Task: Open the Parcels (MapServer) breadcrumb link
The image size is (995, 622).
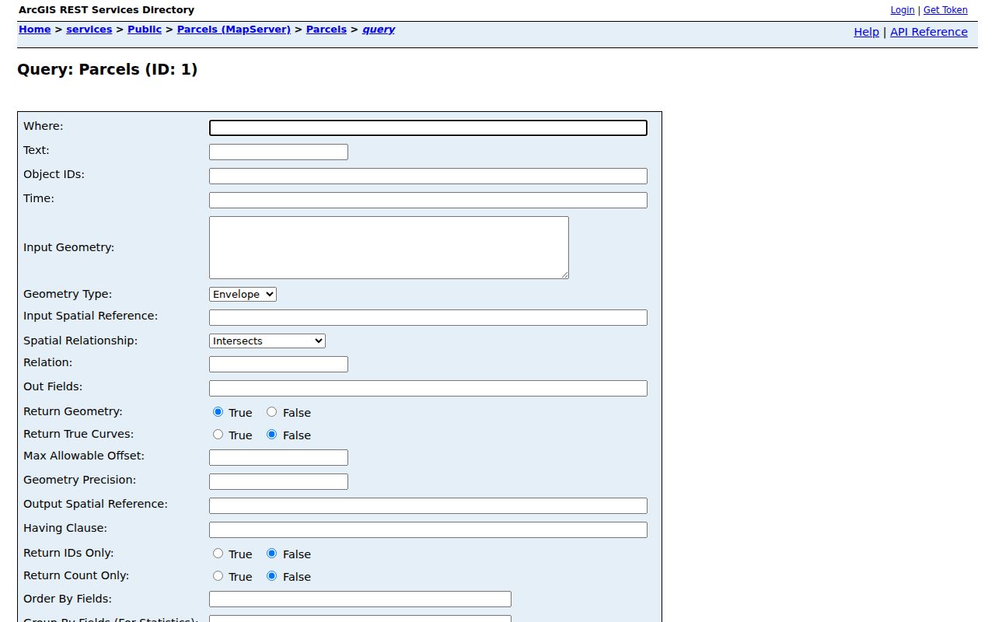Action: point(234,30)
